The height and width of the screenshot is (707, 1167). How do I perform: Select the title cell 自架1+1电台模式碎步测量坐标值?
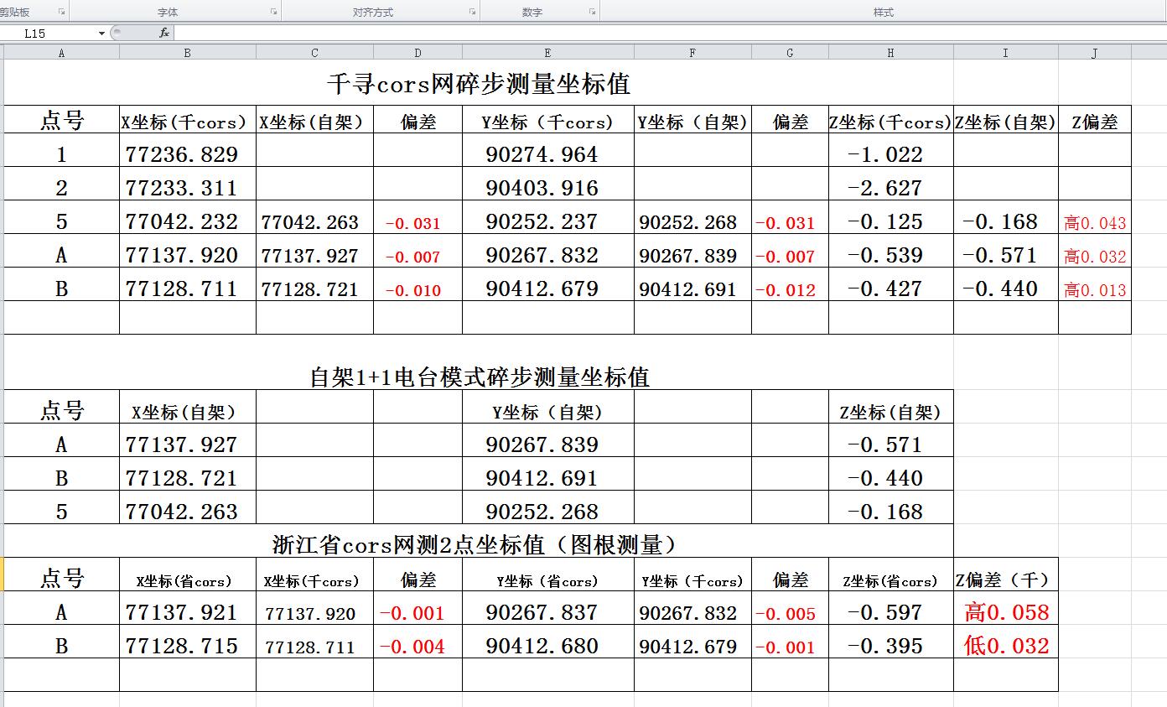[x=480, y=377]
